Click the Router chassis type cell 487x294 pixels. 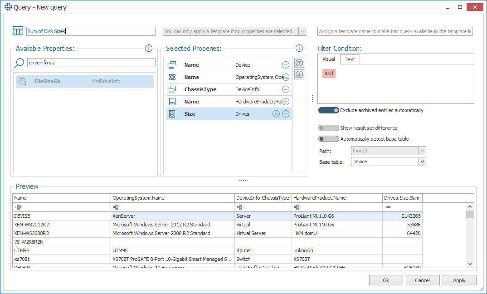tap(263, 250)
